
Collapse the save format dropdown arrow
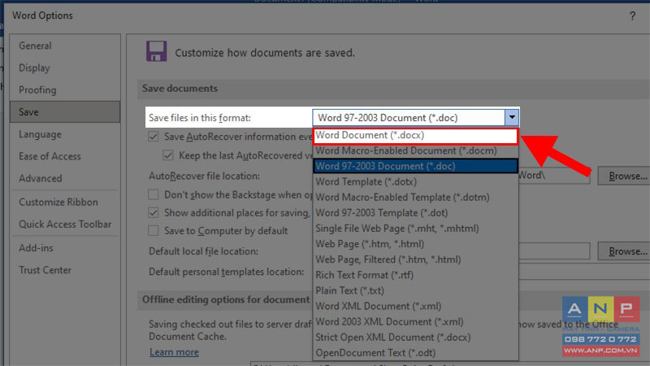click(x=512, y=117)
